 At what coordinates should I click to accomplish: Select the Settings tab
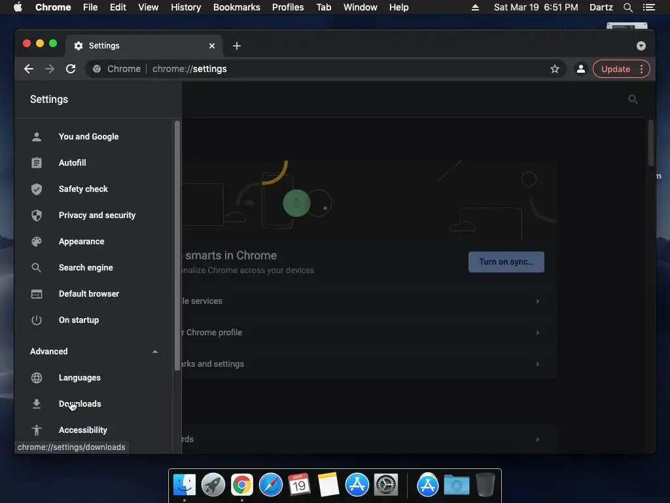[143, 46]
